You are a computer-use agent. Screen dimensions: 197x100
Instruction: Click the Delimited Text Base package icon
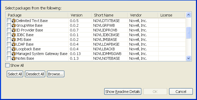pos(14,21)
